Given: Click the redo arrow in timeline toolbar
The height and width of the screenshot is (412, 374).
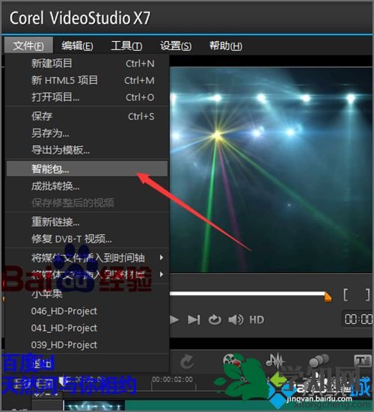Looking at the screenshot, I should [x=187, y=362].
